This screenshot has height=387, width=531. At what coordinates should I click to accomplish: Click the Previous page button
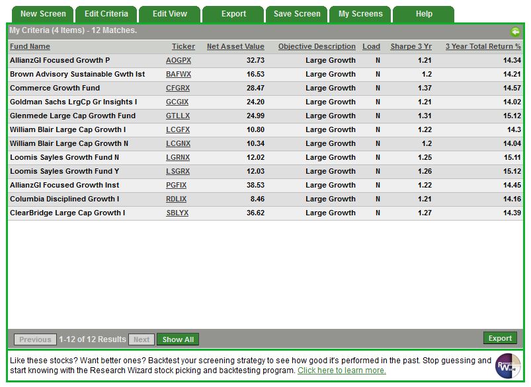[35, 339]
